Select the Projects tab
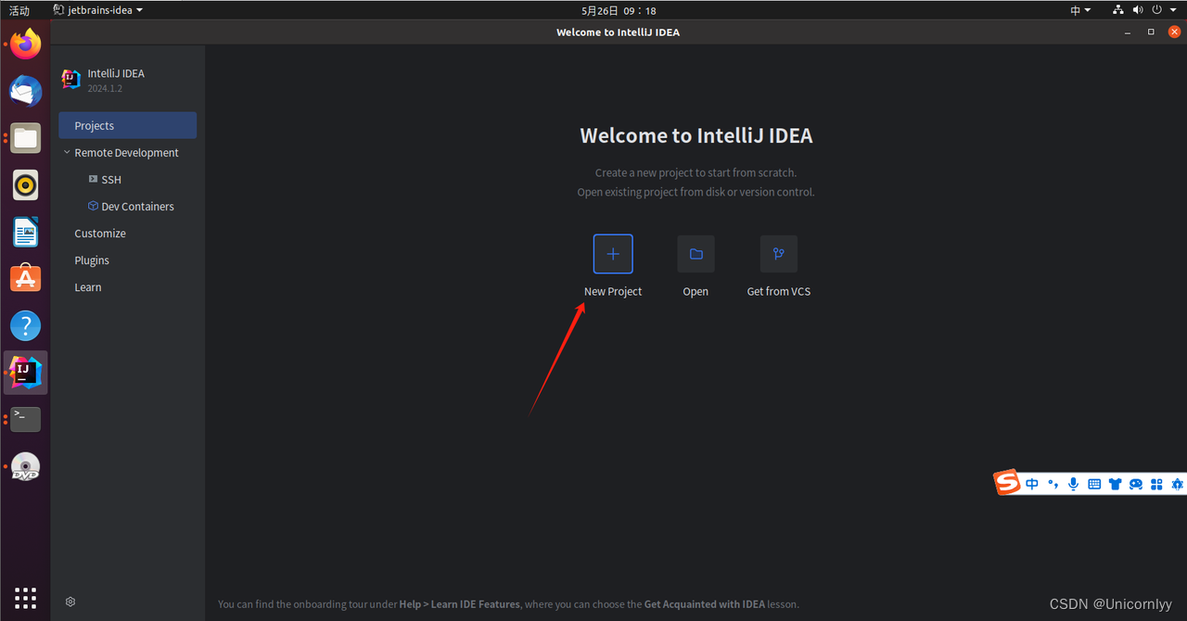 pos(128,125)
